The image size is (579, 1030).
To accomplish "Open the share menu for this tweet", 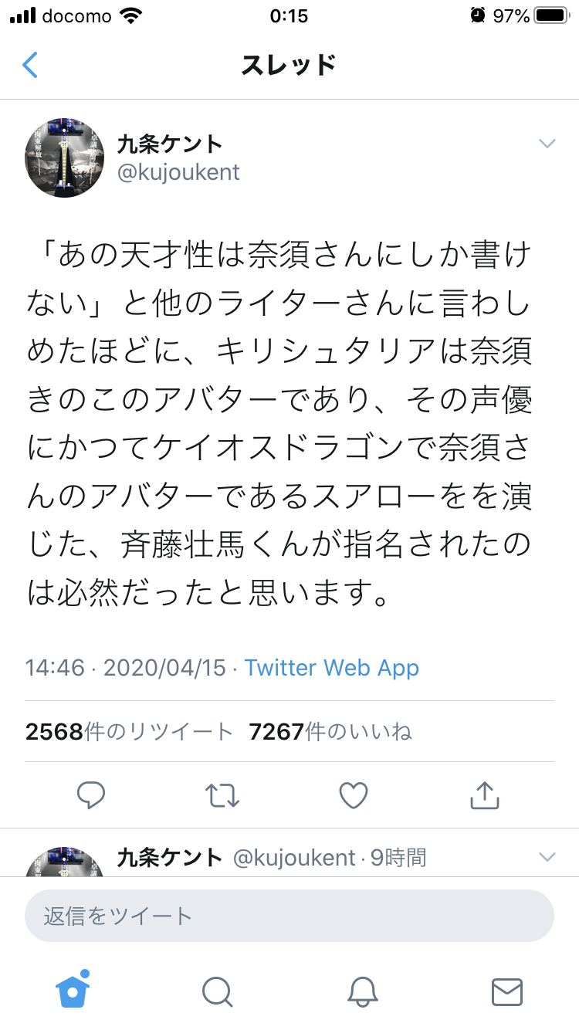I will click(485, 795).
